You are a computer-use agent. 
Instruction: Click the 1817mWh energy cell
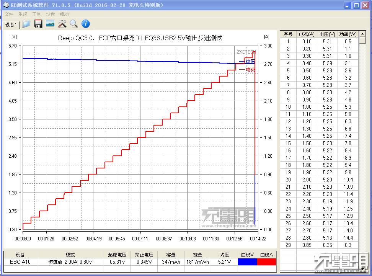(x=197, y=262)
